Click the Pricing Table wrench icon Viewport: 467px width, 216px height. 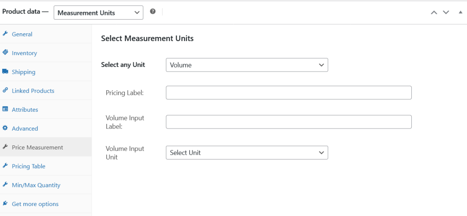pos(5,166)
